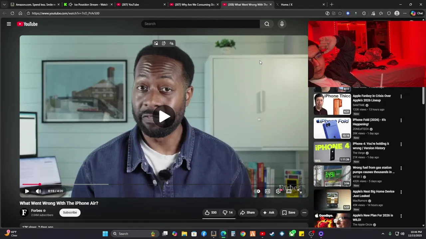Open the favorites list icon

coord(381,13)
